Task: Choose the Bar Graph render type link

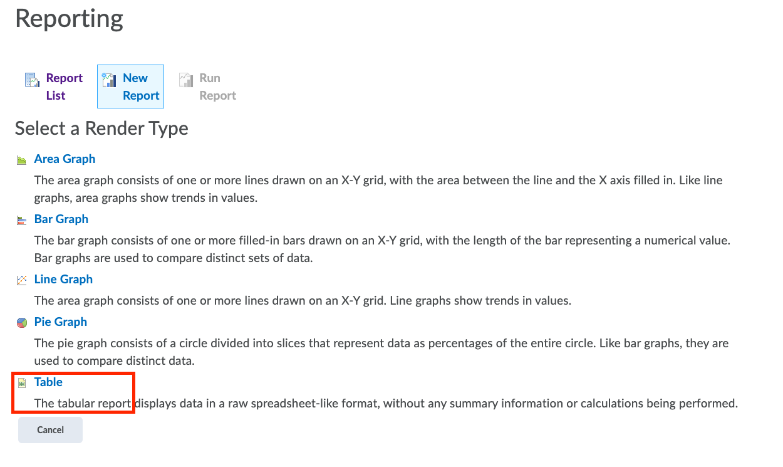Action: (61, 219)
